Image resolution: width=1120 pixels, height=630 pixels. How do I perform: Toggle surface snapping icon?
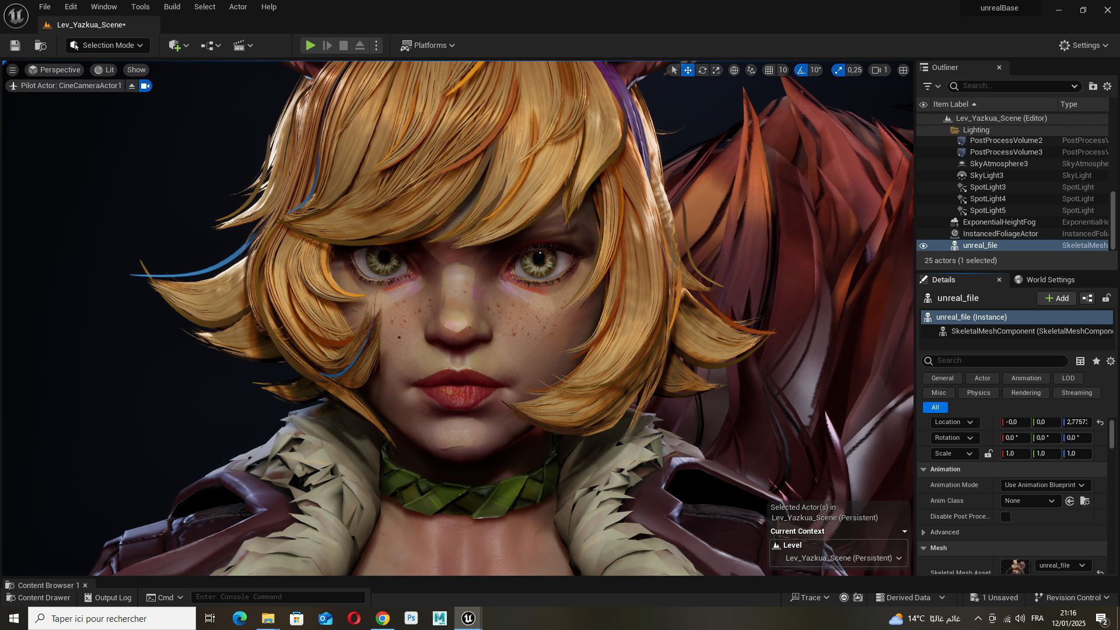point(751,70)
